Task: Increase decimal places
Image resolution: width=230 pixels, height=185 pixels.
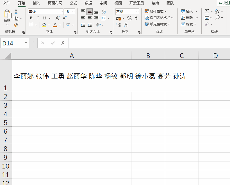Action: 119,25
